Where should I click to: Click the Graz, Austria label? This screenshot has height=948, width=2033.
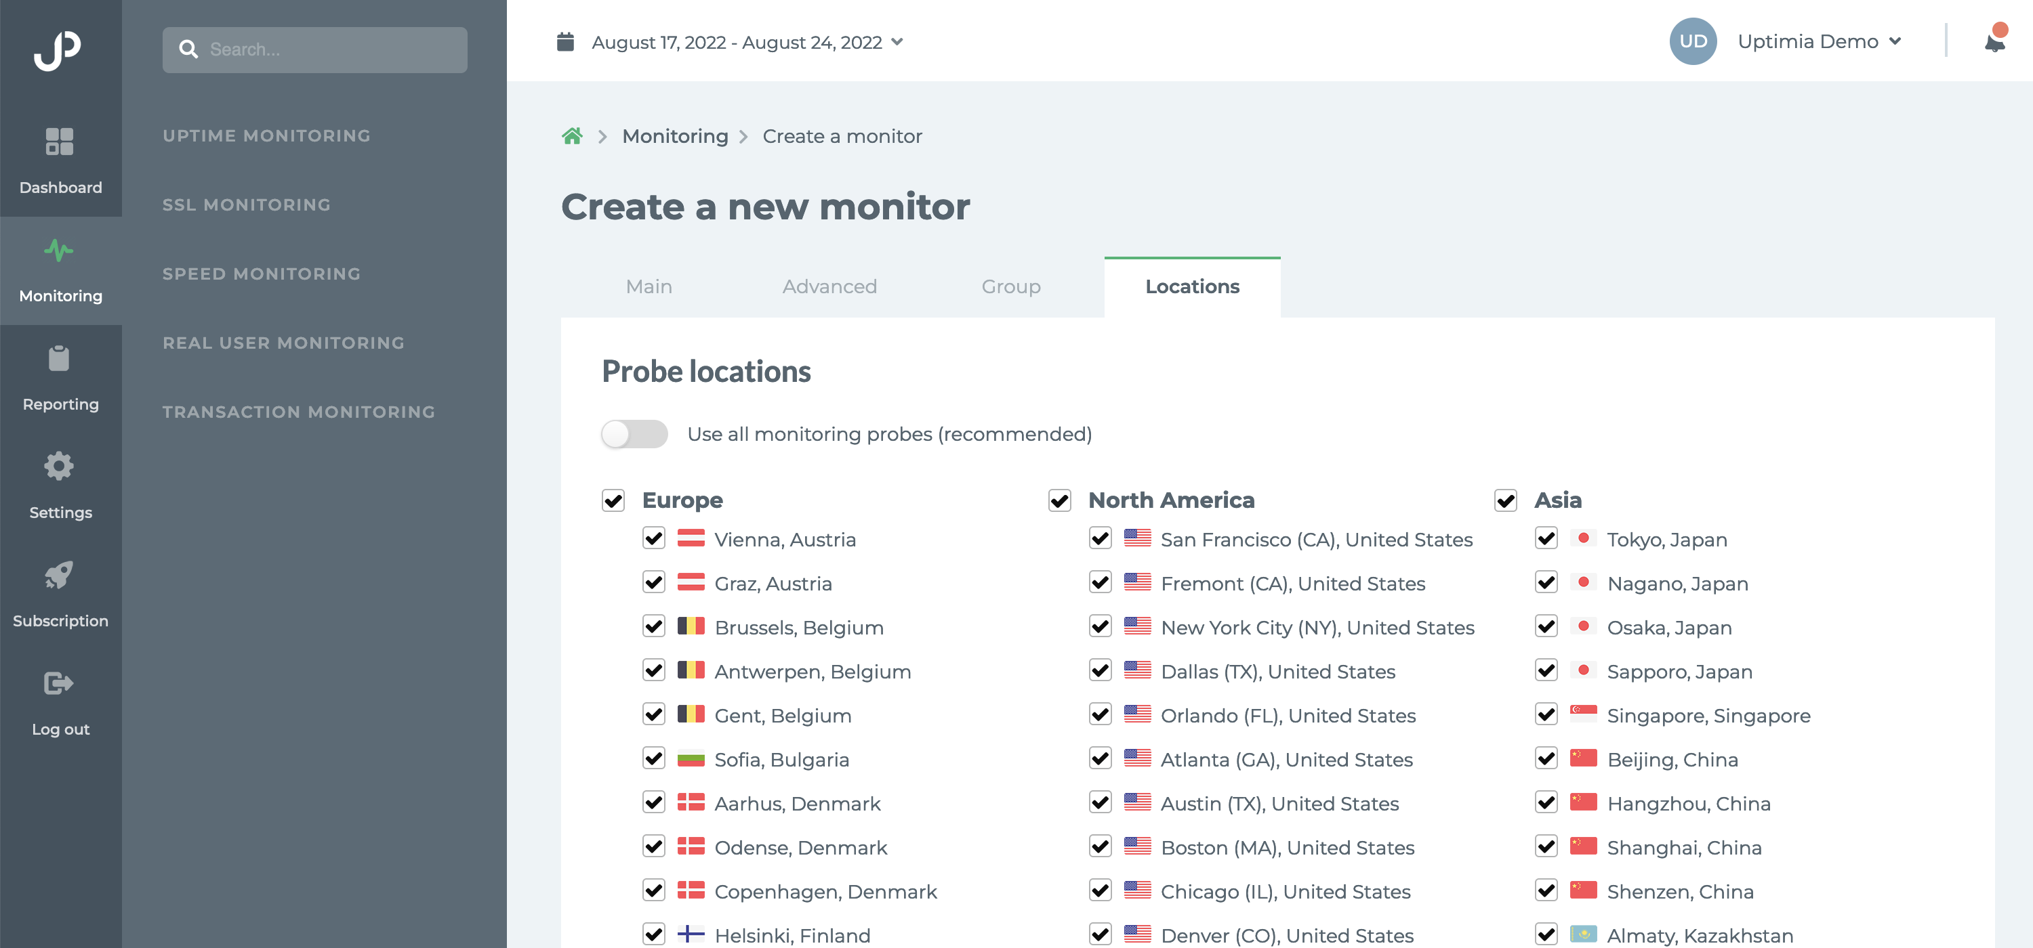pos(773,583)
